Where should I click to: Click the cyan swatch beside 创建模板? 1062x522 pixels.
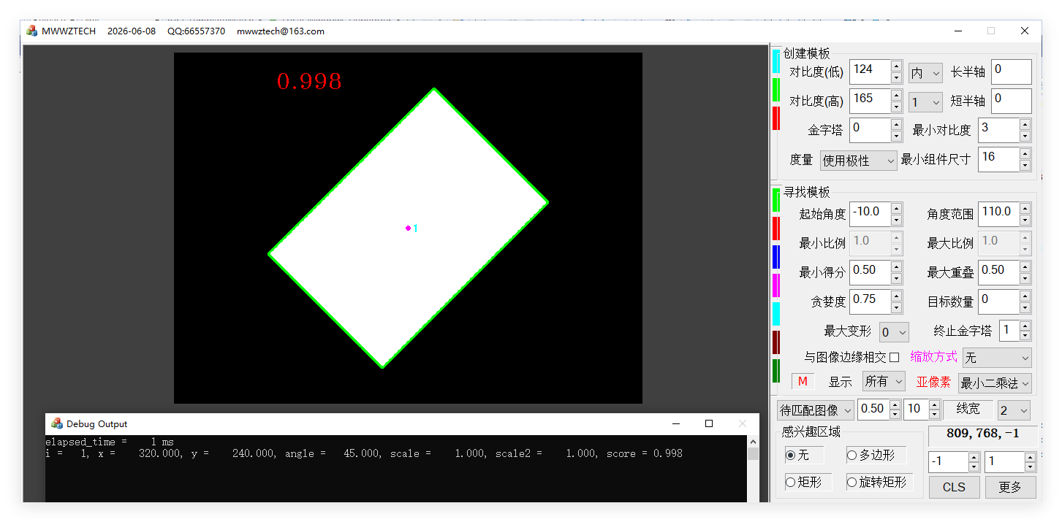pos(776,61)
